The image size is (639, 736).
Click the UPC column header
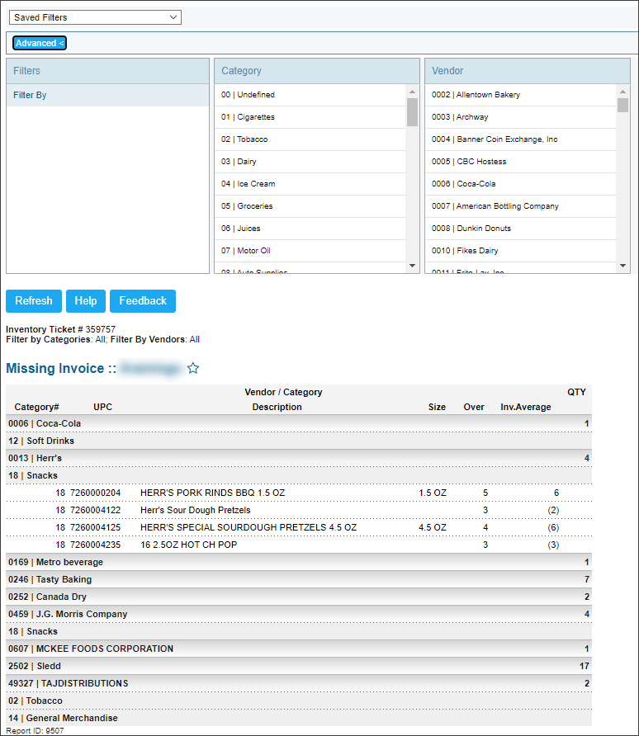[103, 407]
